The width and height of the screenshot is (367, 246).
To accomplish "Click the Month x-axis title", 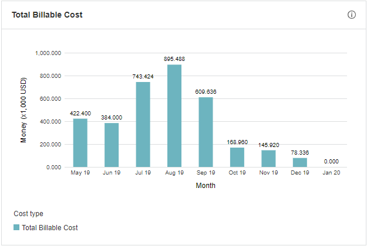I will [206, 186].
